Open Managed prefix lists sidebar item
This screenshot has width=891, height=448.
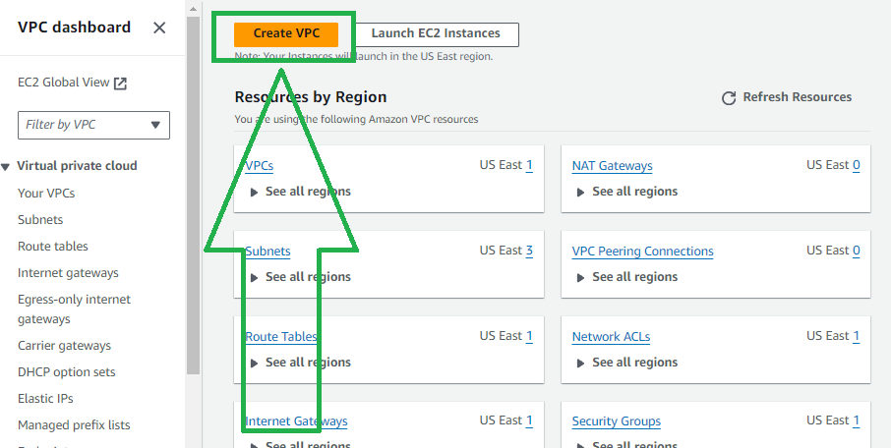pos(74,425)
